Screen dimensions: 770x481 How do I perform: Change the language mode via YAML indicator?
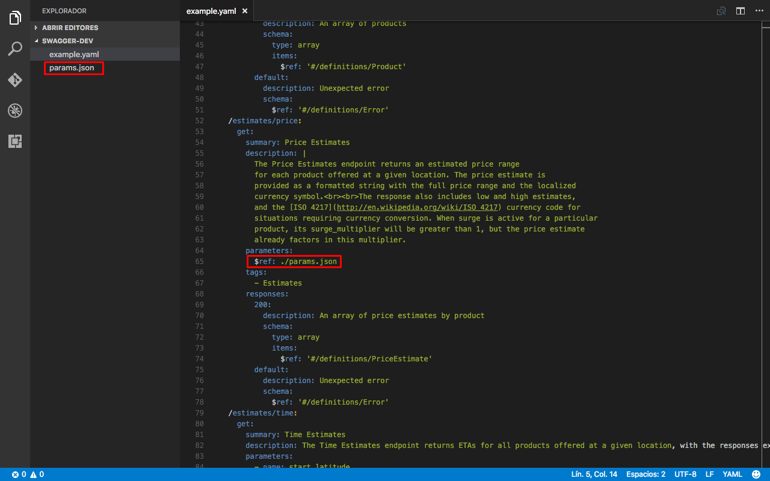(x=732, y=474)
